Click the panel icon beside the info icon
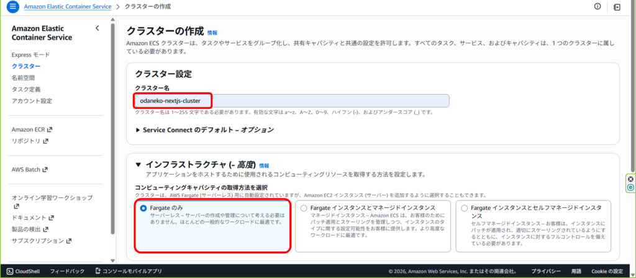 click(616, 7)
